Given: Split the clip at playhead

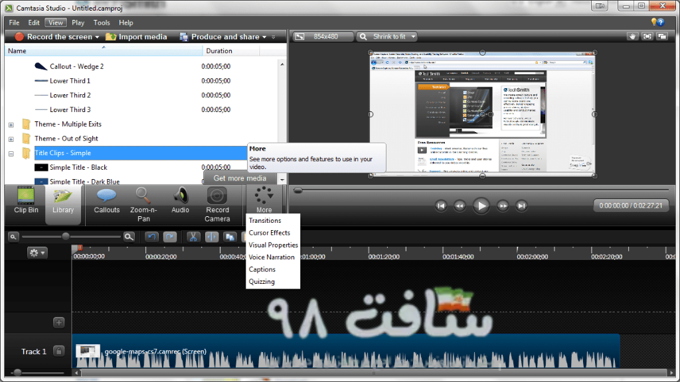Looking at the screenshot, I should coord(212,237).
